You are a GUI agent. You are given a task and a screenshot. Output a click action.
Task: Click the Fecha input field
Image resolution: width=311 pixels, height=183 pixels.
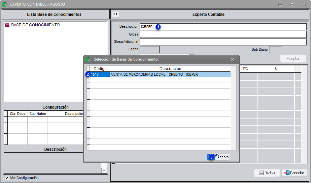[x=150, y=49]
